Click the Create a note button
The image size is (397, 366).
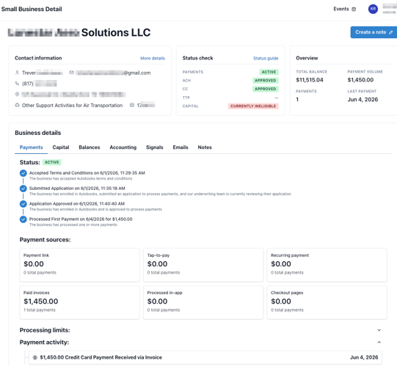(x=374, y=32)
